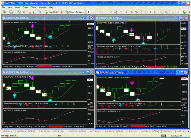Open the Navigator panel icon
The width and height of the screenshot is (191, 138).
(x=29, y=12)
